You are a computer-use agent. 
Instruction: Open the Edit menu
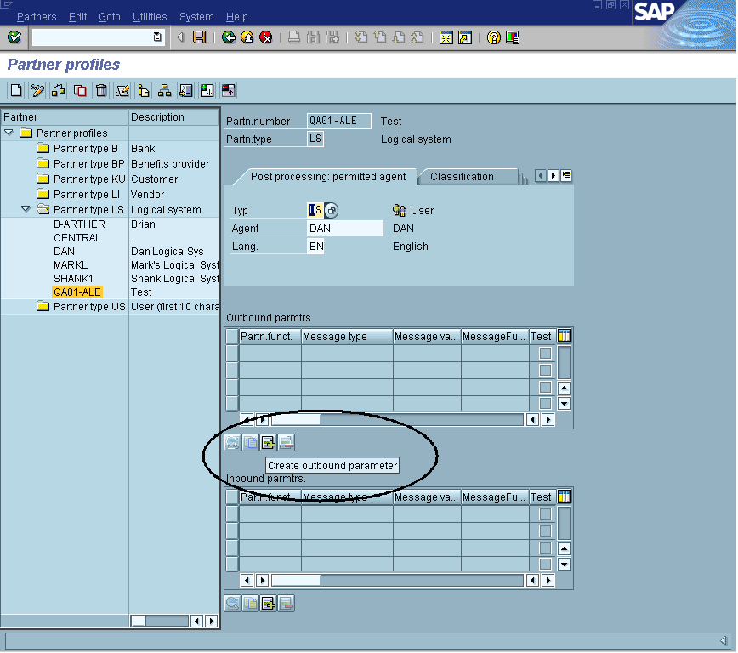(77, 16)
